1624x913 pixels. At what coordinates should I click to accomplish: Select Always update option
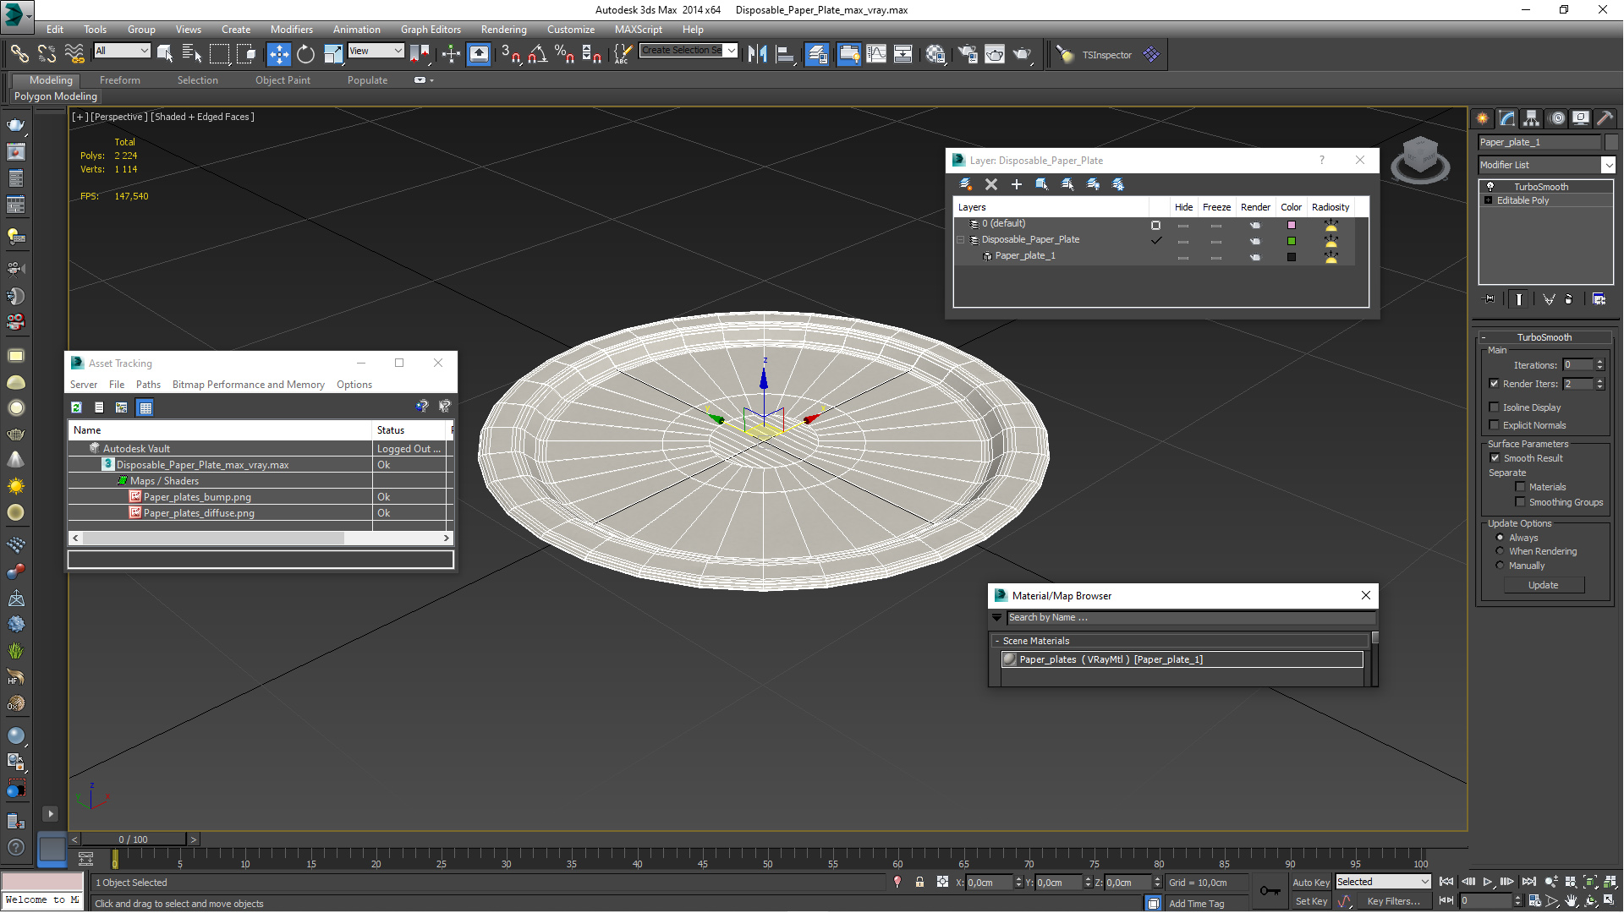point(1501,538)
